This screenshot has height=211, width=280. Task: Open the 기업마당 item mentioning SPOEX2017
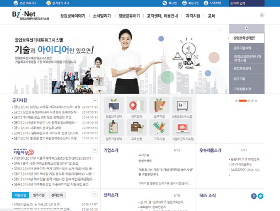click(53, 158)
